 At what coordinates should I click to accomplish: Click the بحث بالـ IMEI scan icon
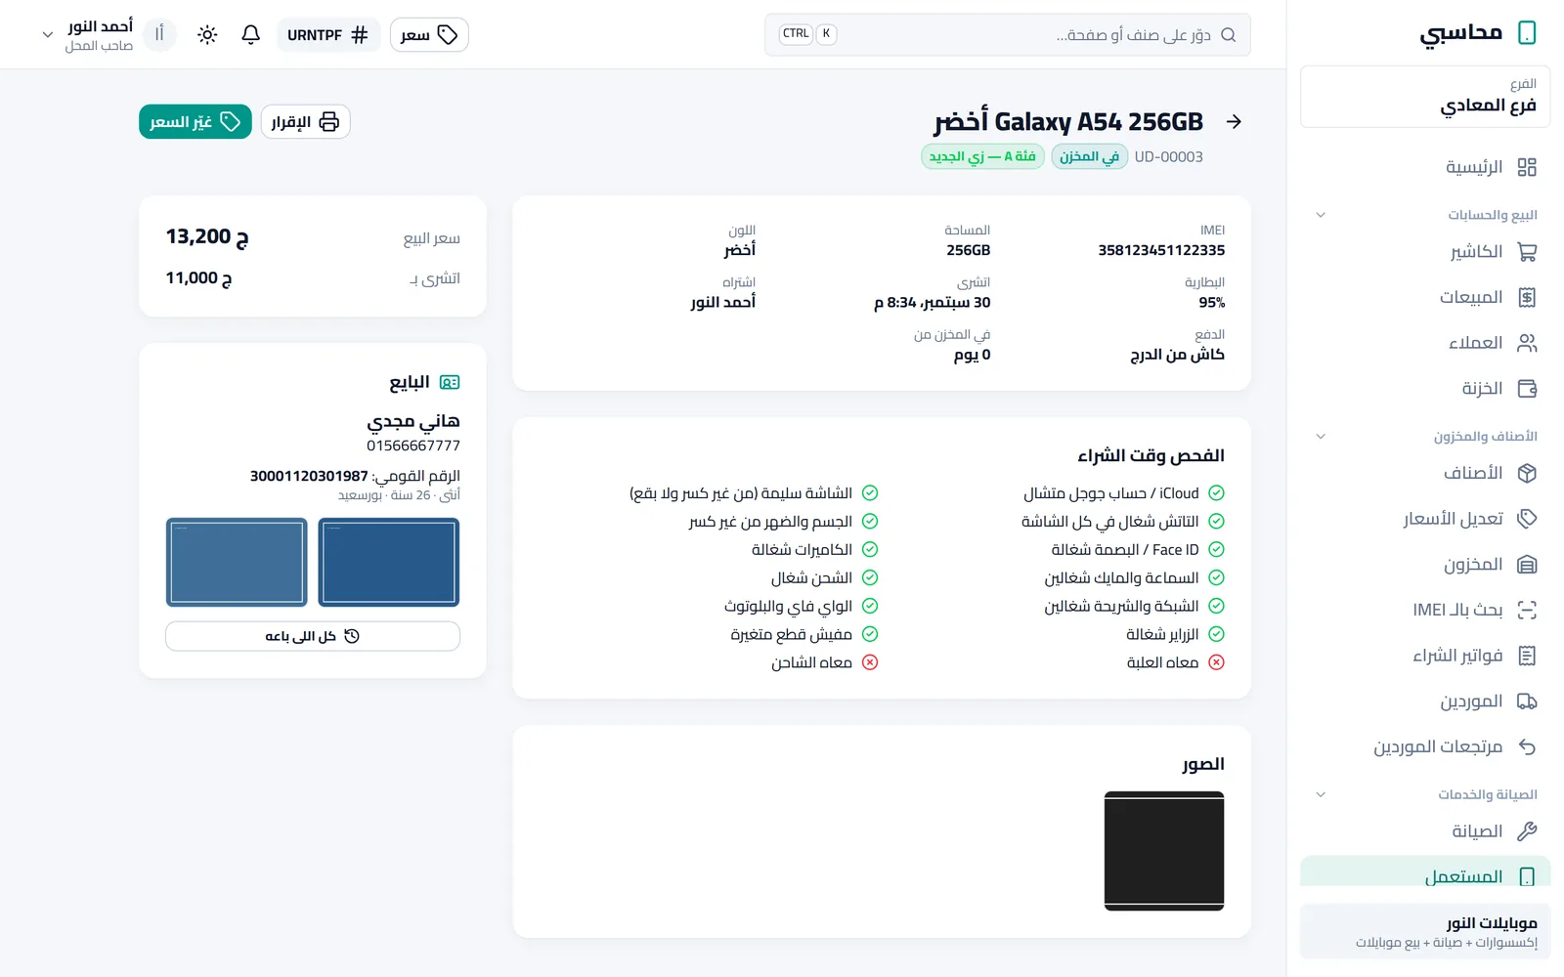click(x=1527, y=610)
